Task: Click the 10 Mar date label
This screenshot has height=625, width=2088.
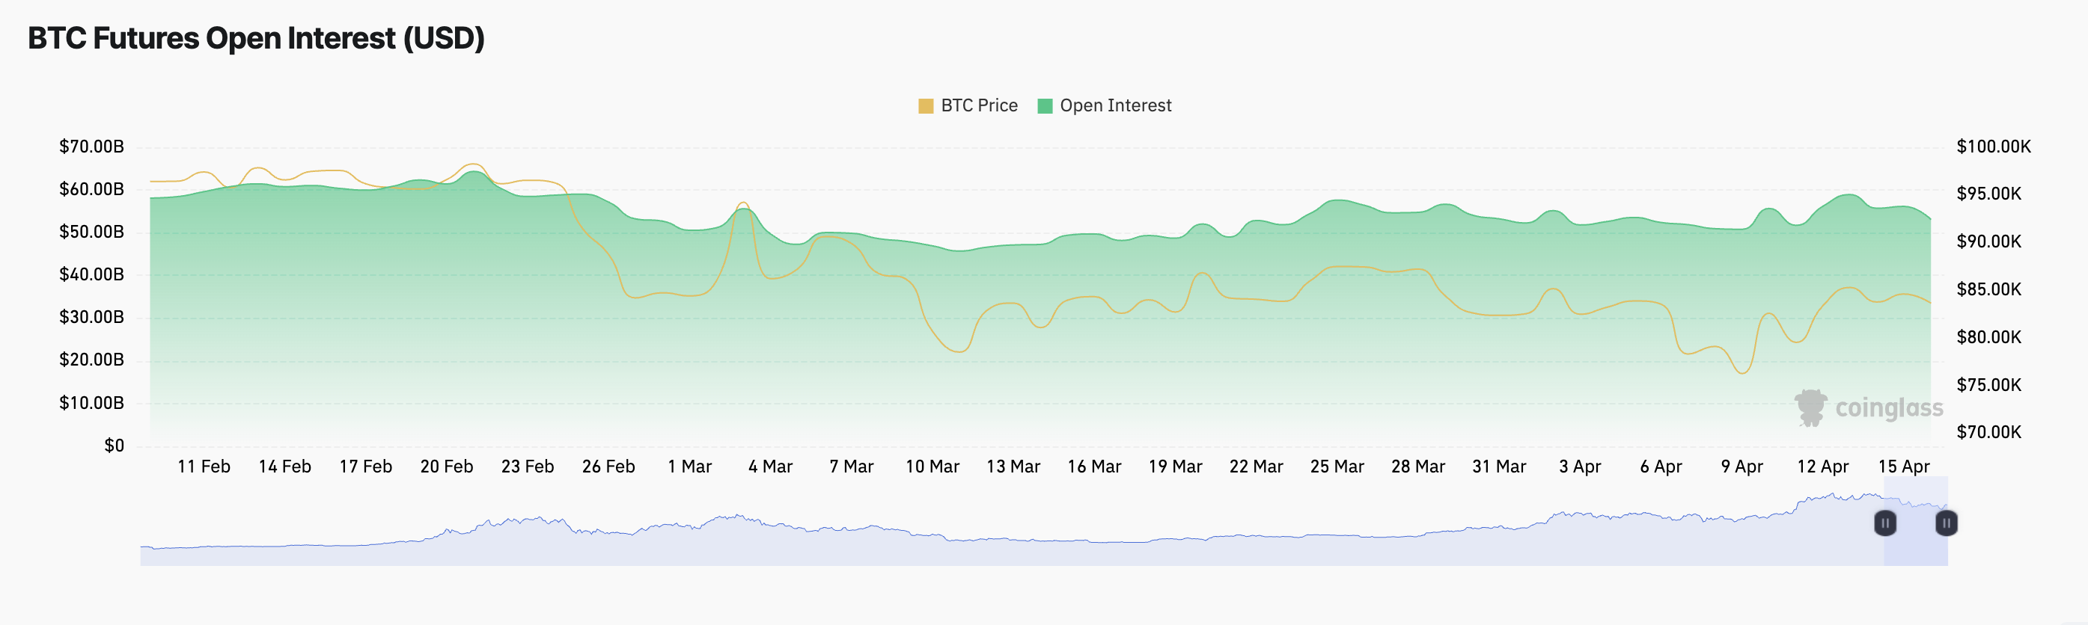Action: click(x=932, y=467)
